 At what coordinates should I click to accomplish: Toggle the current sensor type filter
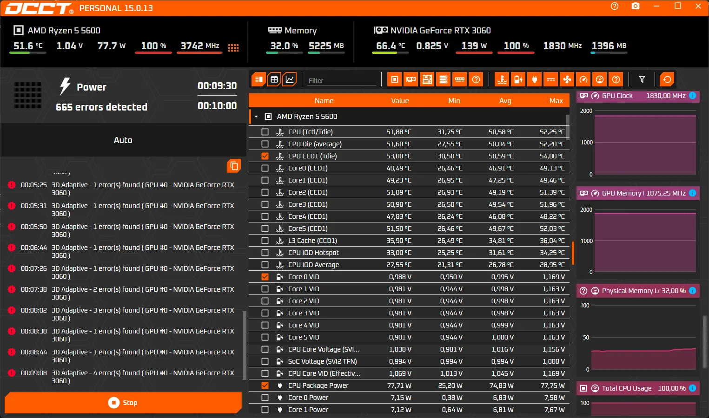pyautogui.click(x=551, y=79)
